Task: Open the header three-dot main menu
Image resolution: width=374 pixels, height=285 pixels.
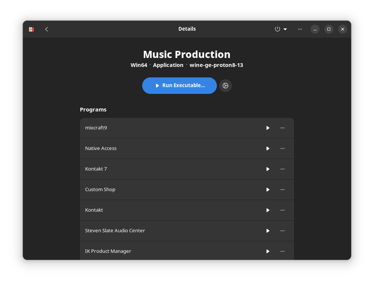Action: coord(300,29)
